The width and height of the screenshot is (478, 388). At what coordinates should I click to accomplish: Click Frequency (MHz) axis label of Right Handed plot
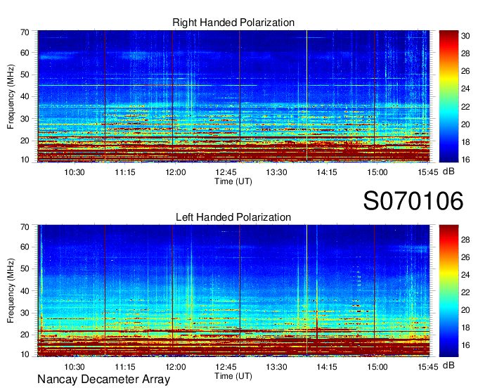(x=11, y=96)
